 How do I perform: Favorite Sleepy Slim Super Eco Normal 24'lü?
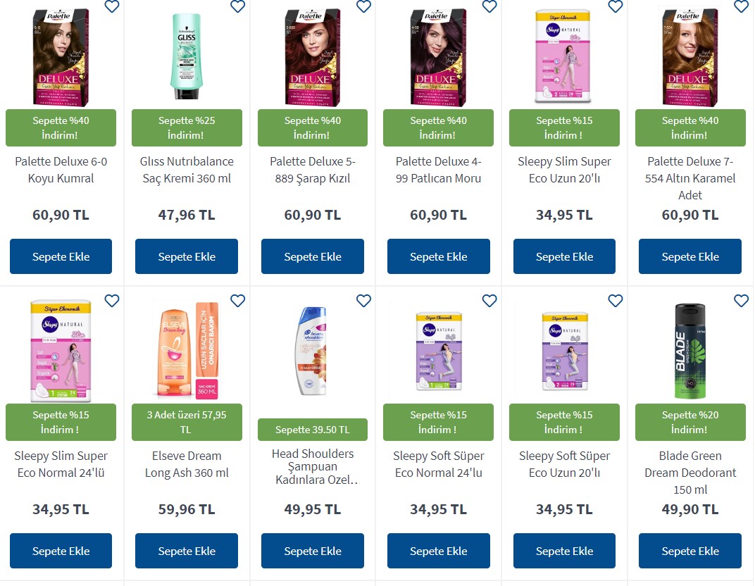(x=112, y=301)
